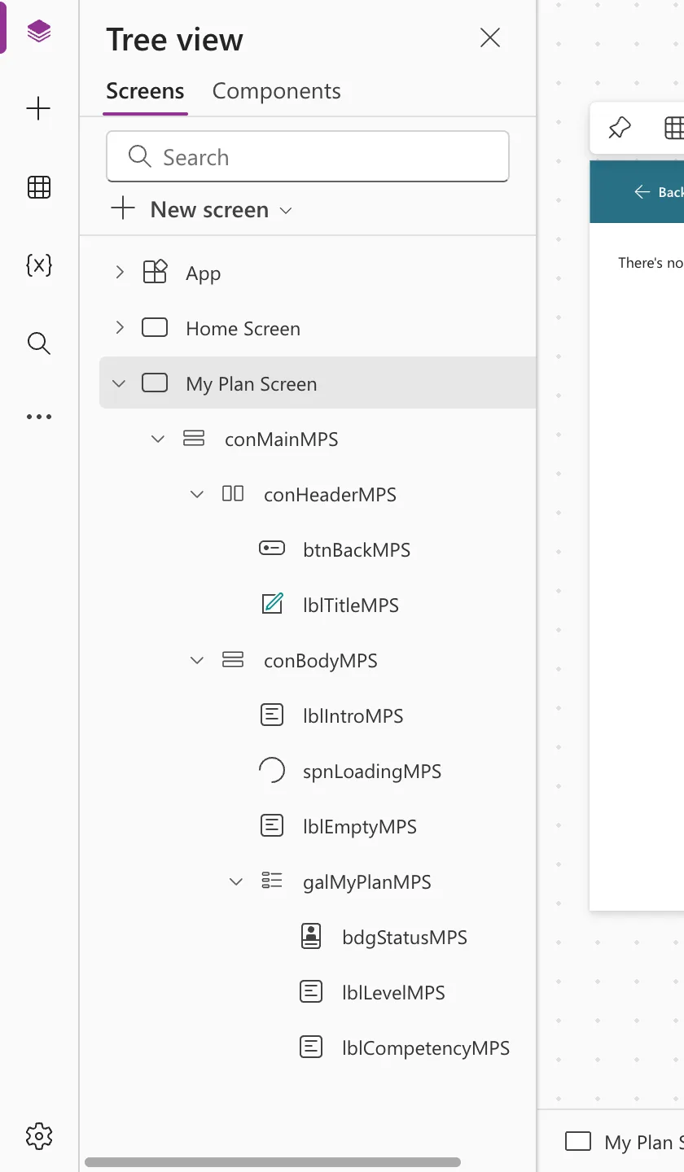Open the Variables {x} icon
Screen dimensions: 684x1172
tap(38, 265)
